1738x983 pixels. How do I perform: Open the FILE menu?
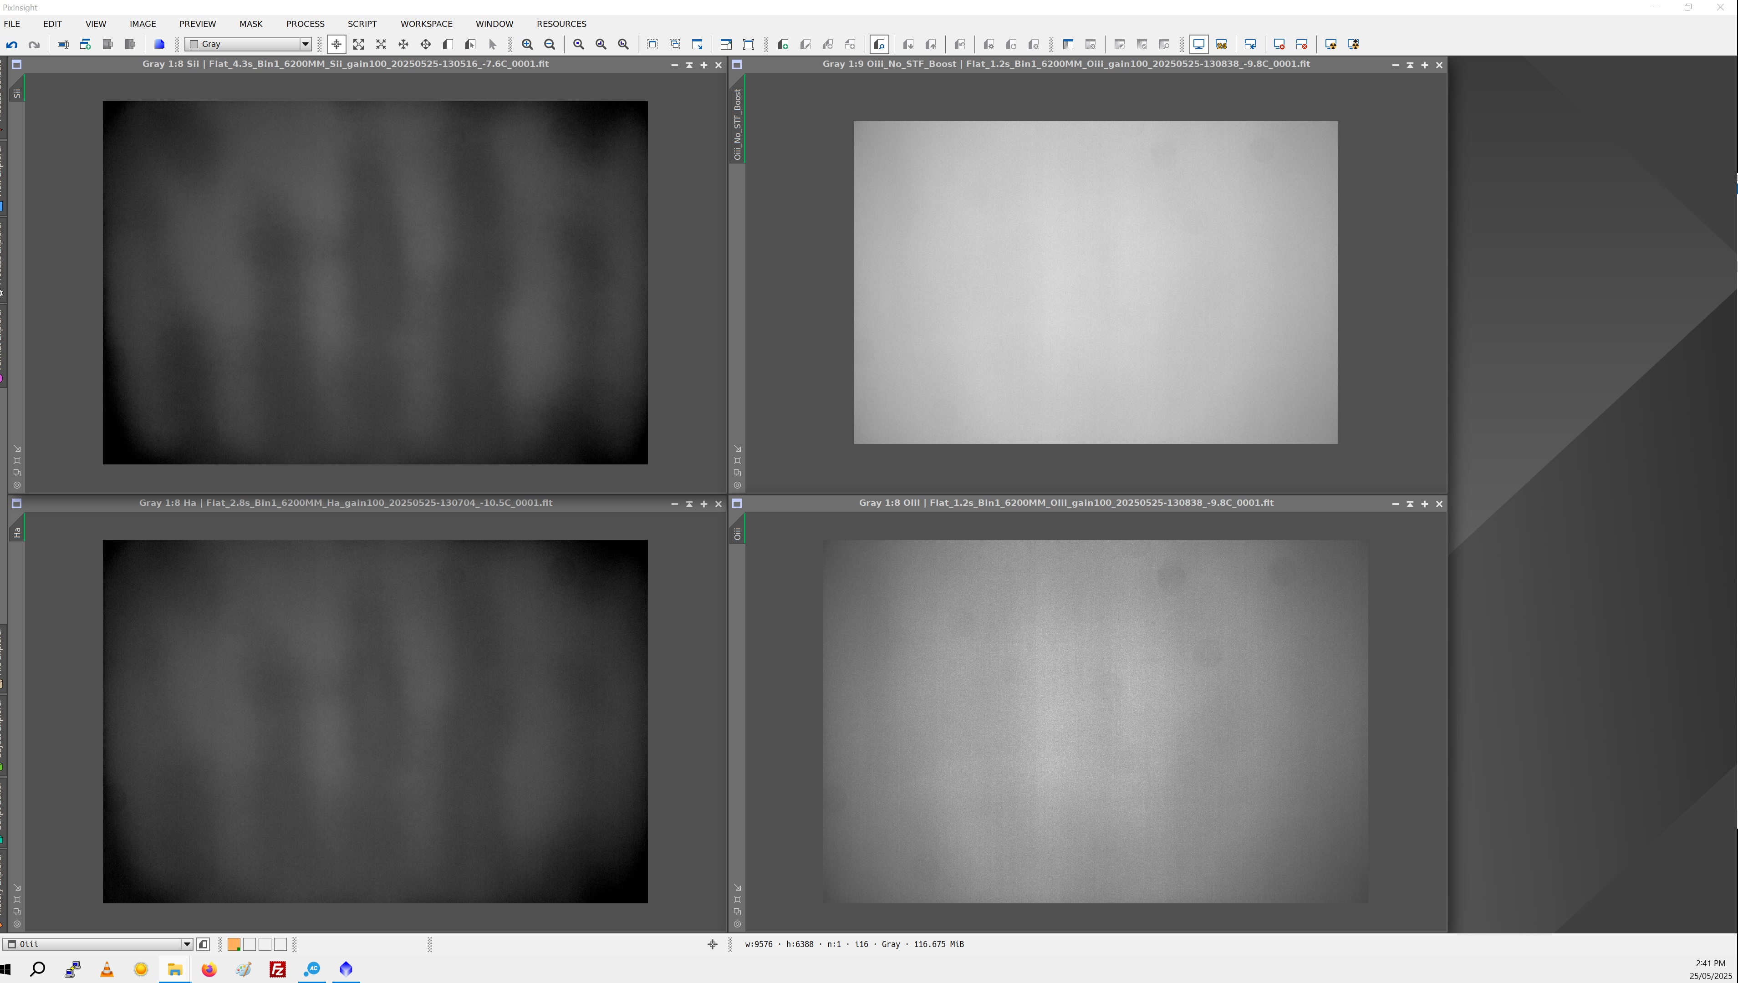[12, 24]
